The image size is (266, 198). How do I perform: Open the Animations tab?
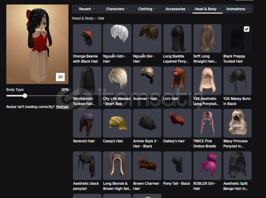pos(237,9)
